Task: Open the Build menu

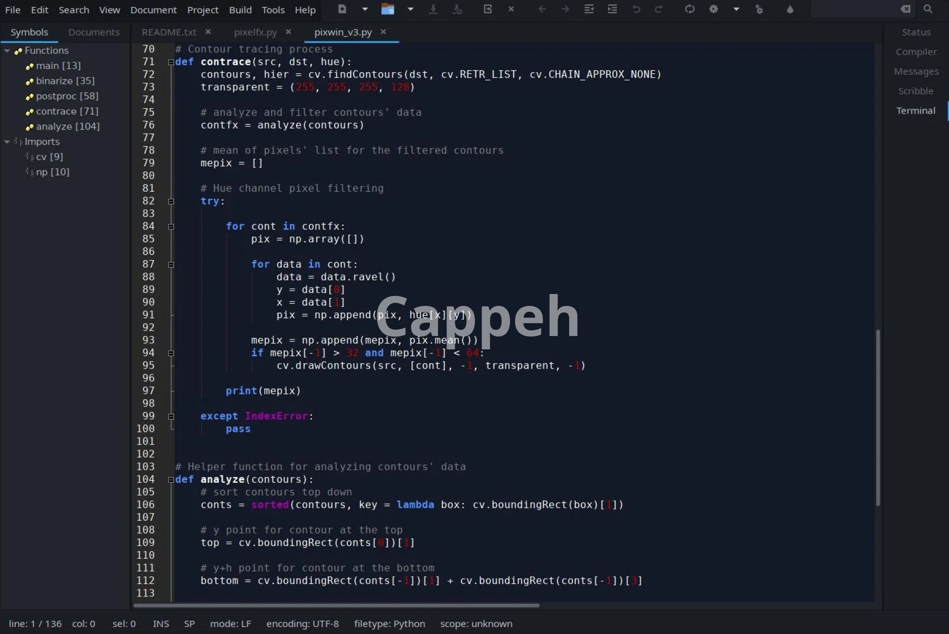Action: click(240, 10)
